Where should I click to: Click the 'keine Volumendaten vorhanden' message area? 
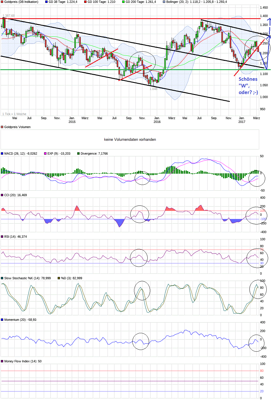coord(130,139)
